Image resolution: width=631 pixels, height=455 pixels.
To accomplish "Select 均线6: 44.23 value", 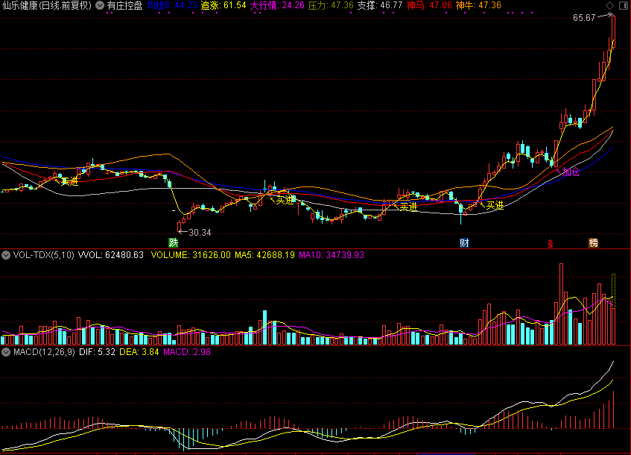I will tap(172, 6).
